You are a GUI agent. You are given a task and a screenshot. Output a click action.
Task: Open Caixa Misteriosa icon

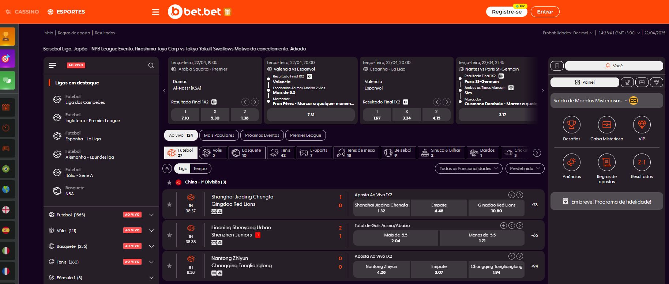607,125
